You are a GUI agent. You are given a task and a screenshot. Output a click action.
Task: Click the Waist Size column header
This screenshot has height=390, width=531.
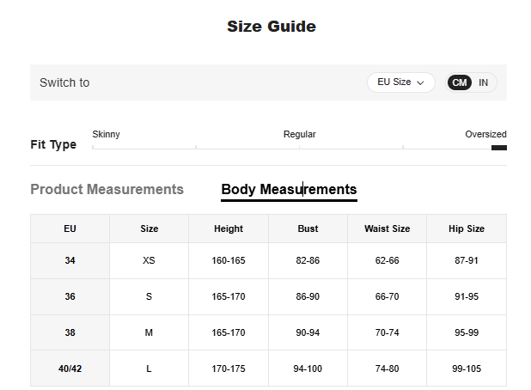(387, 229)
